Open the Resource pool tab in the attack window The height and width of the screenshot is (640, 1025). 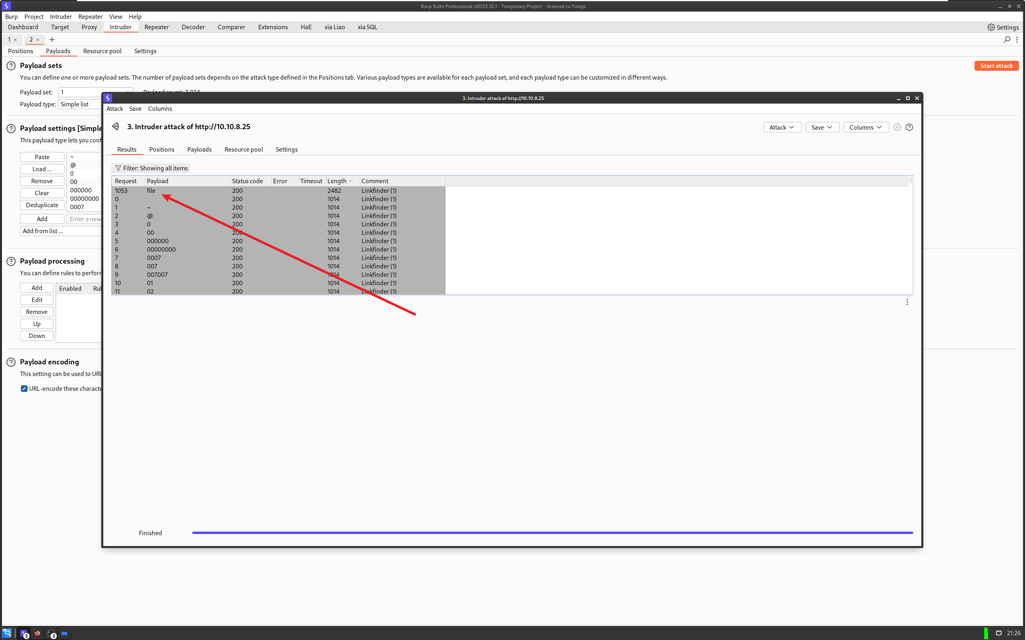coord(243,150)
